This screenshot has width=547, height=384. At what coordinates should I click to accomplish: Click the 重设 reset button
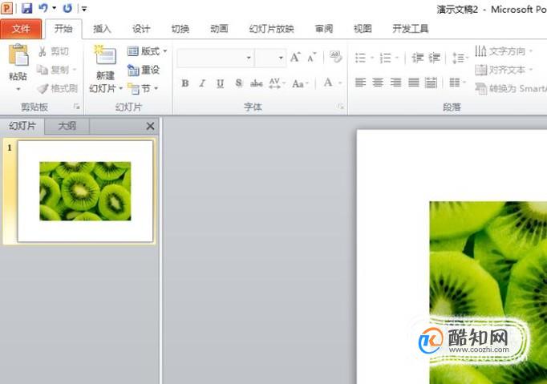pyautogui.click(x=144, y=70)
